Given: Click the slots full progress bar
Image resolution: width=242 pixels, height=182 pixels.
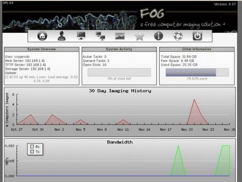Looking at the screenshot, I should tap(119, 72).
